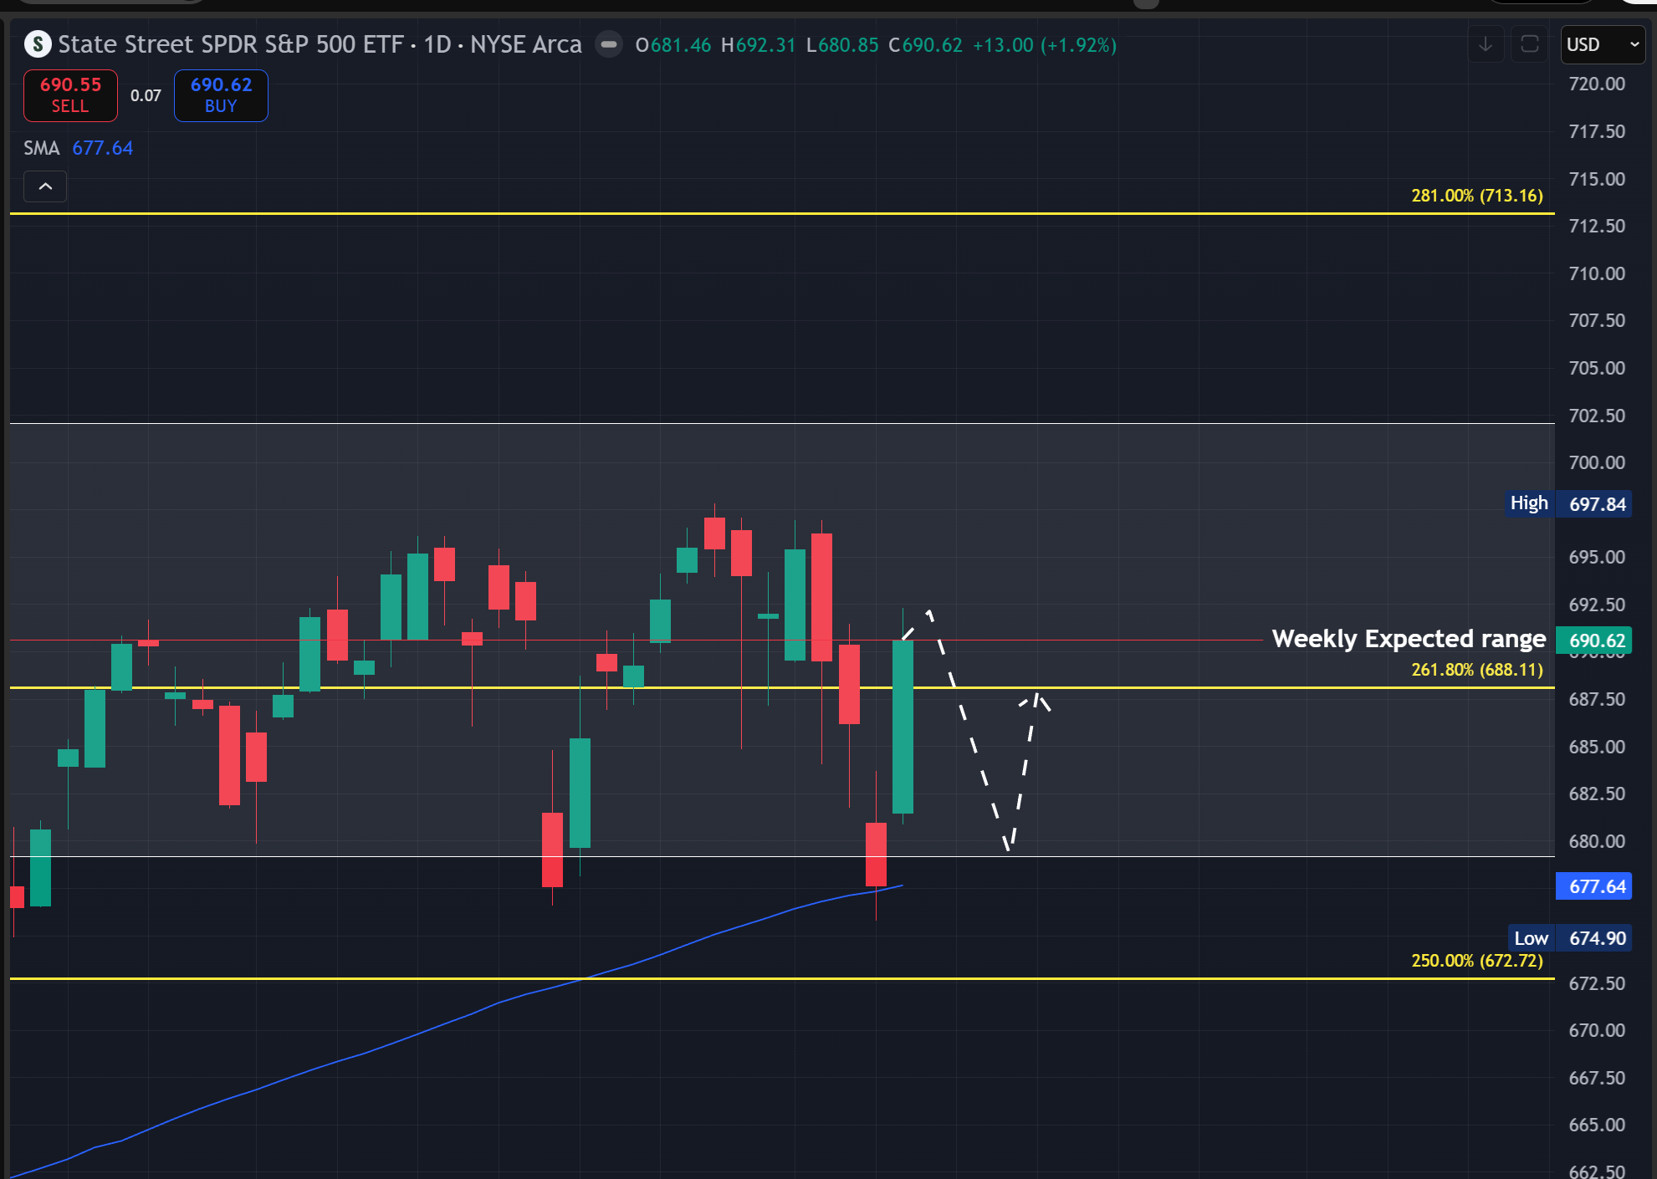Screen dimensions: 1657x1179
Task: Click the Low 674.90 price label
Action: (x=1570, y=938)
